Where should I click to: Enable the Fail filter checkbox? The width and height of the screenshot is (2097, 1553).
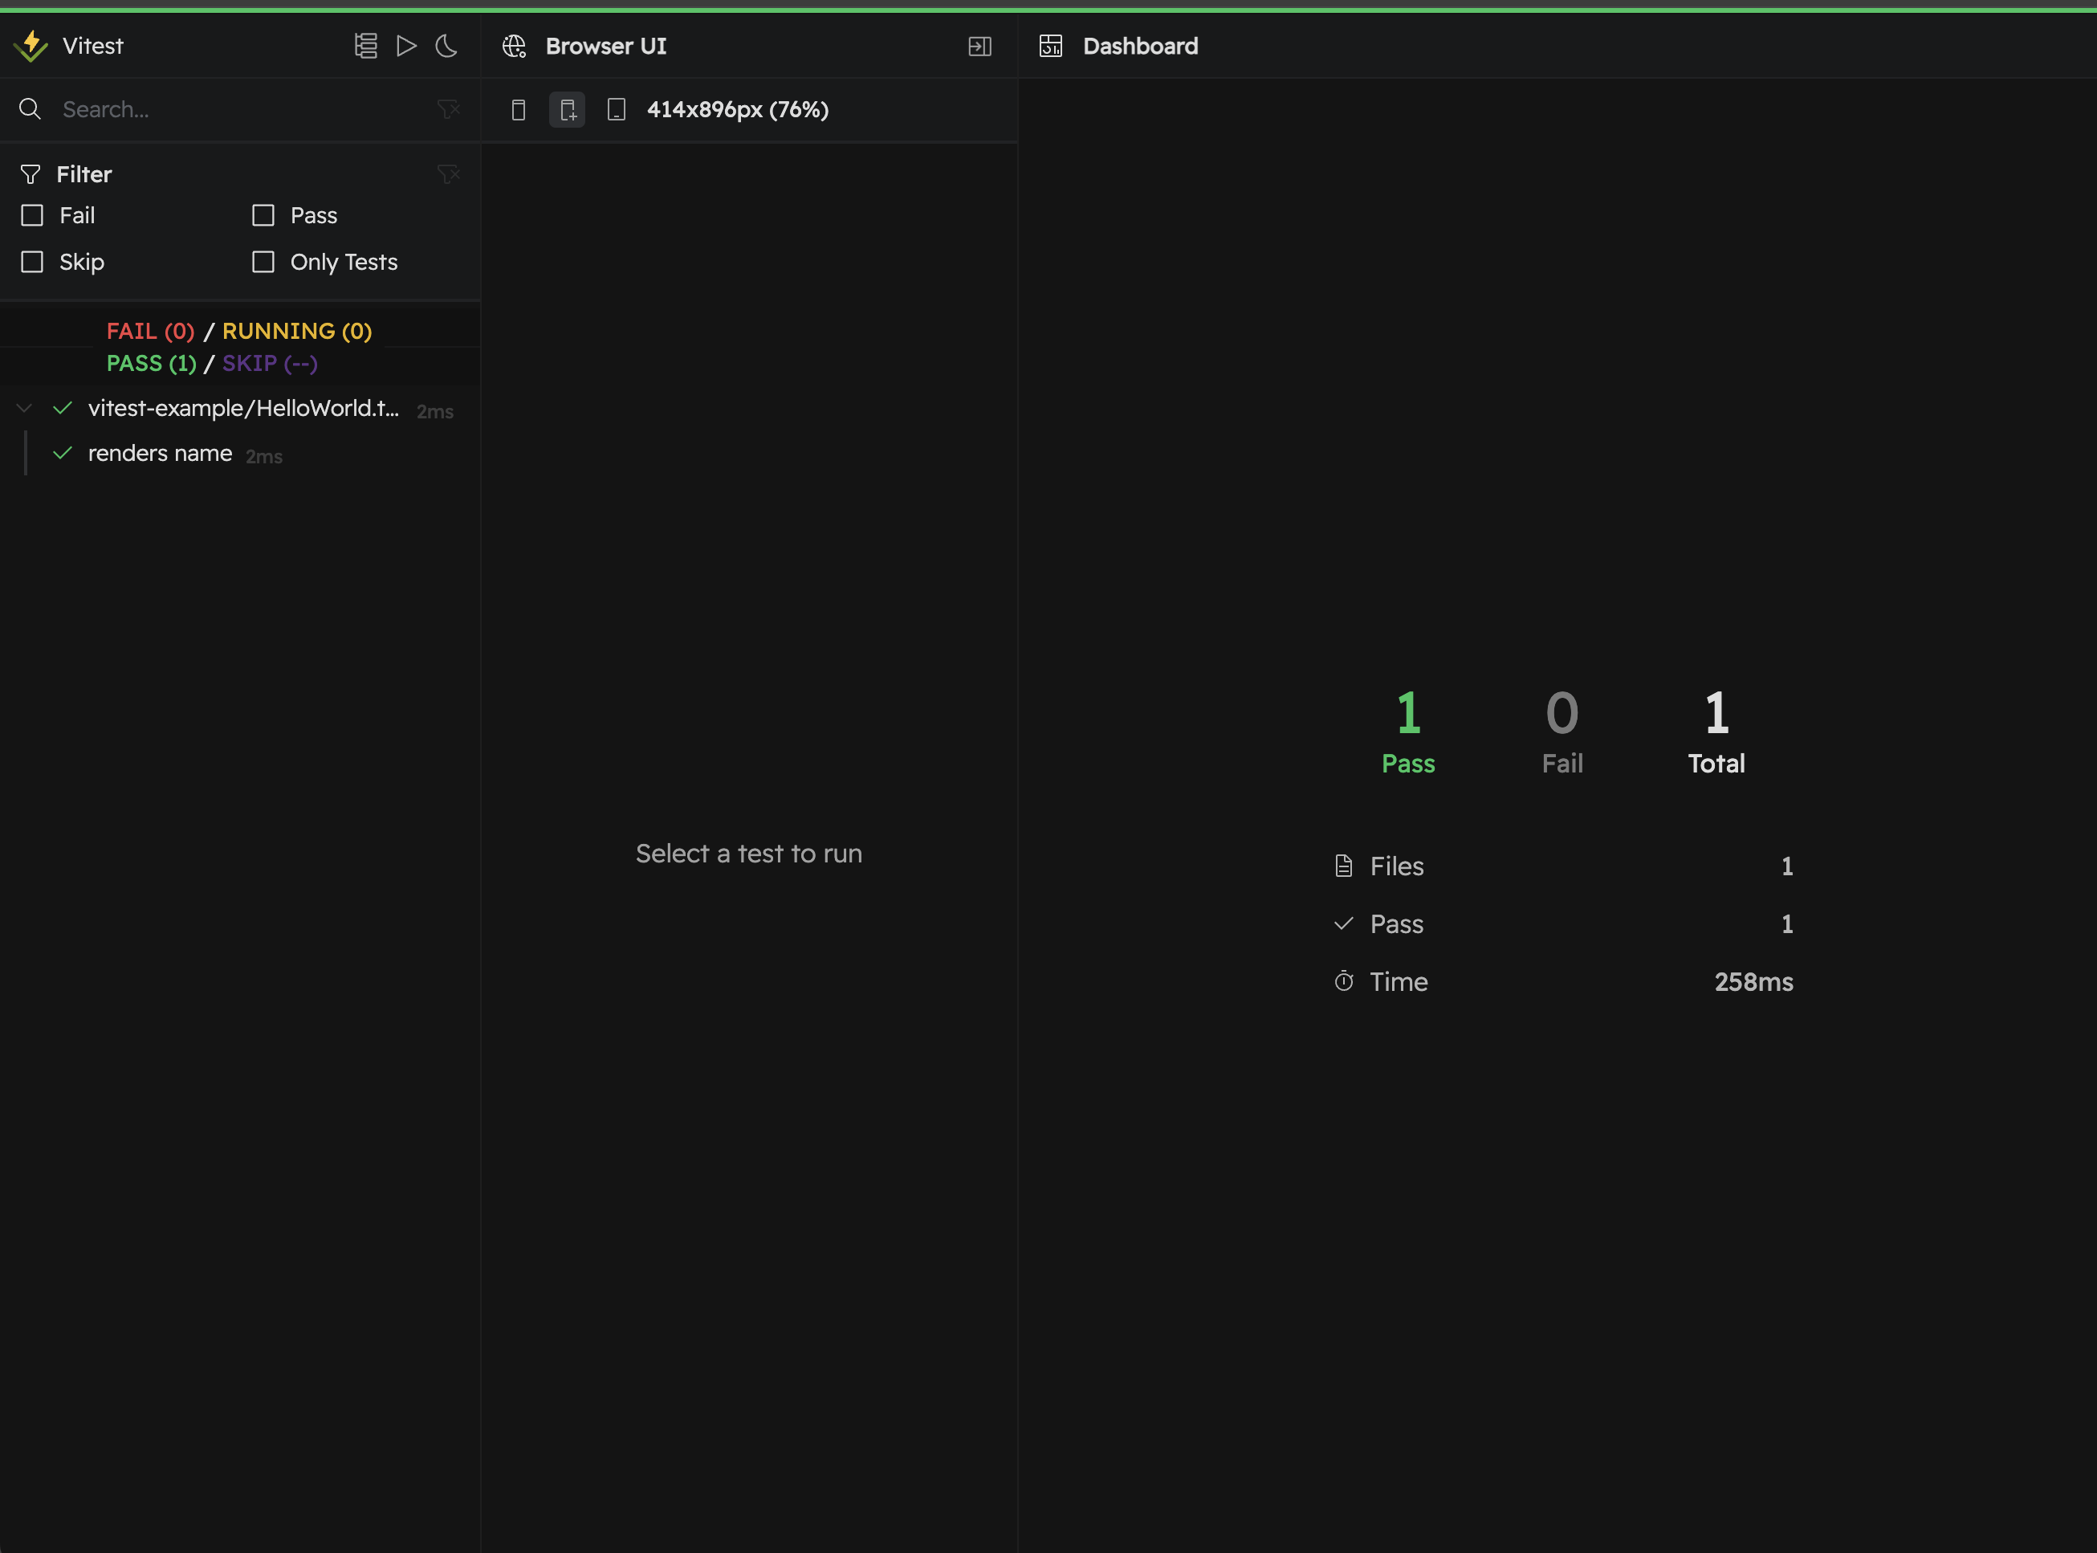(x=32, y=215)
